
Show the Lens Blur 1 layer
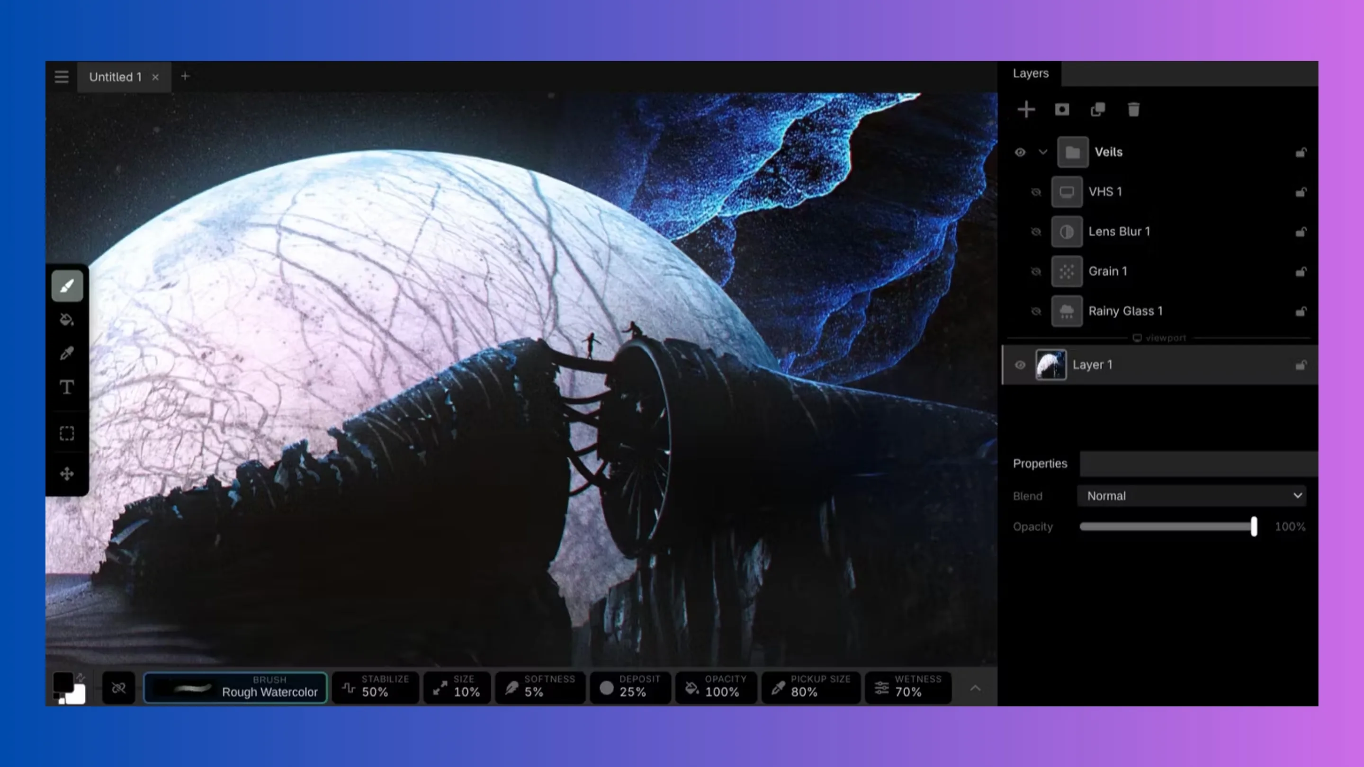(x=1036, y=232)
